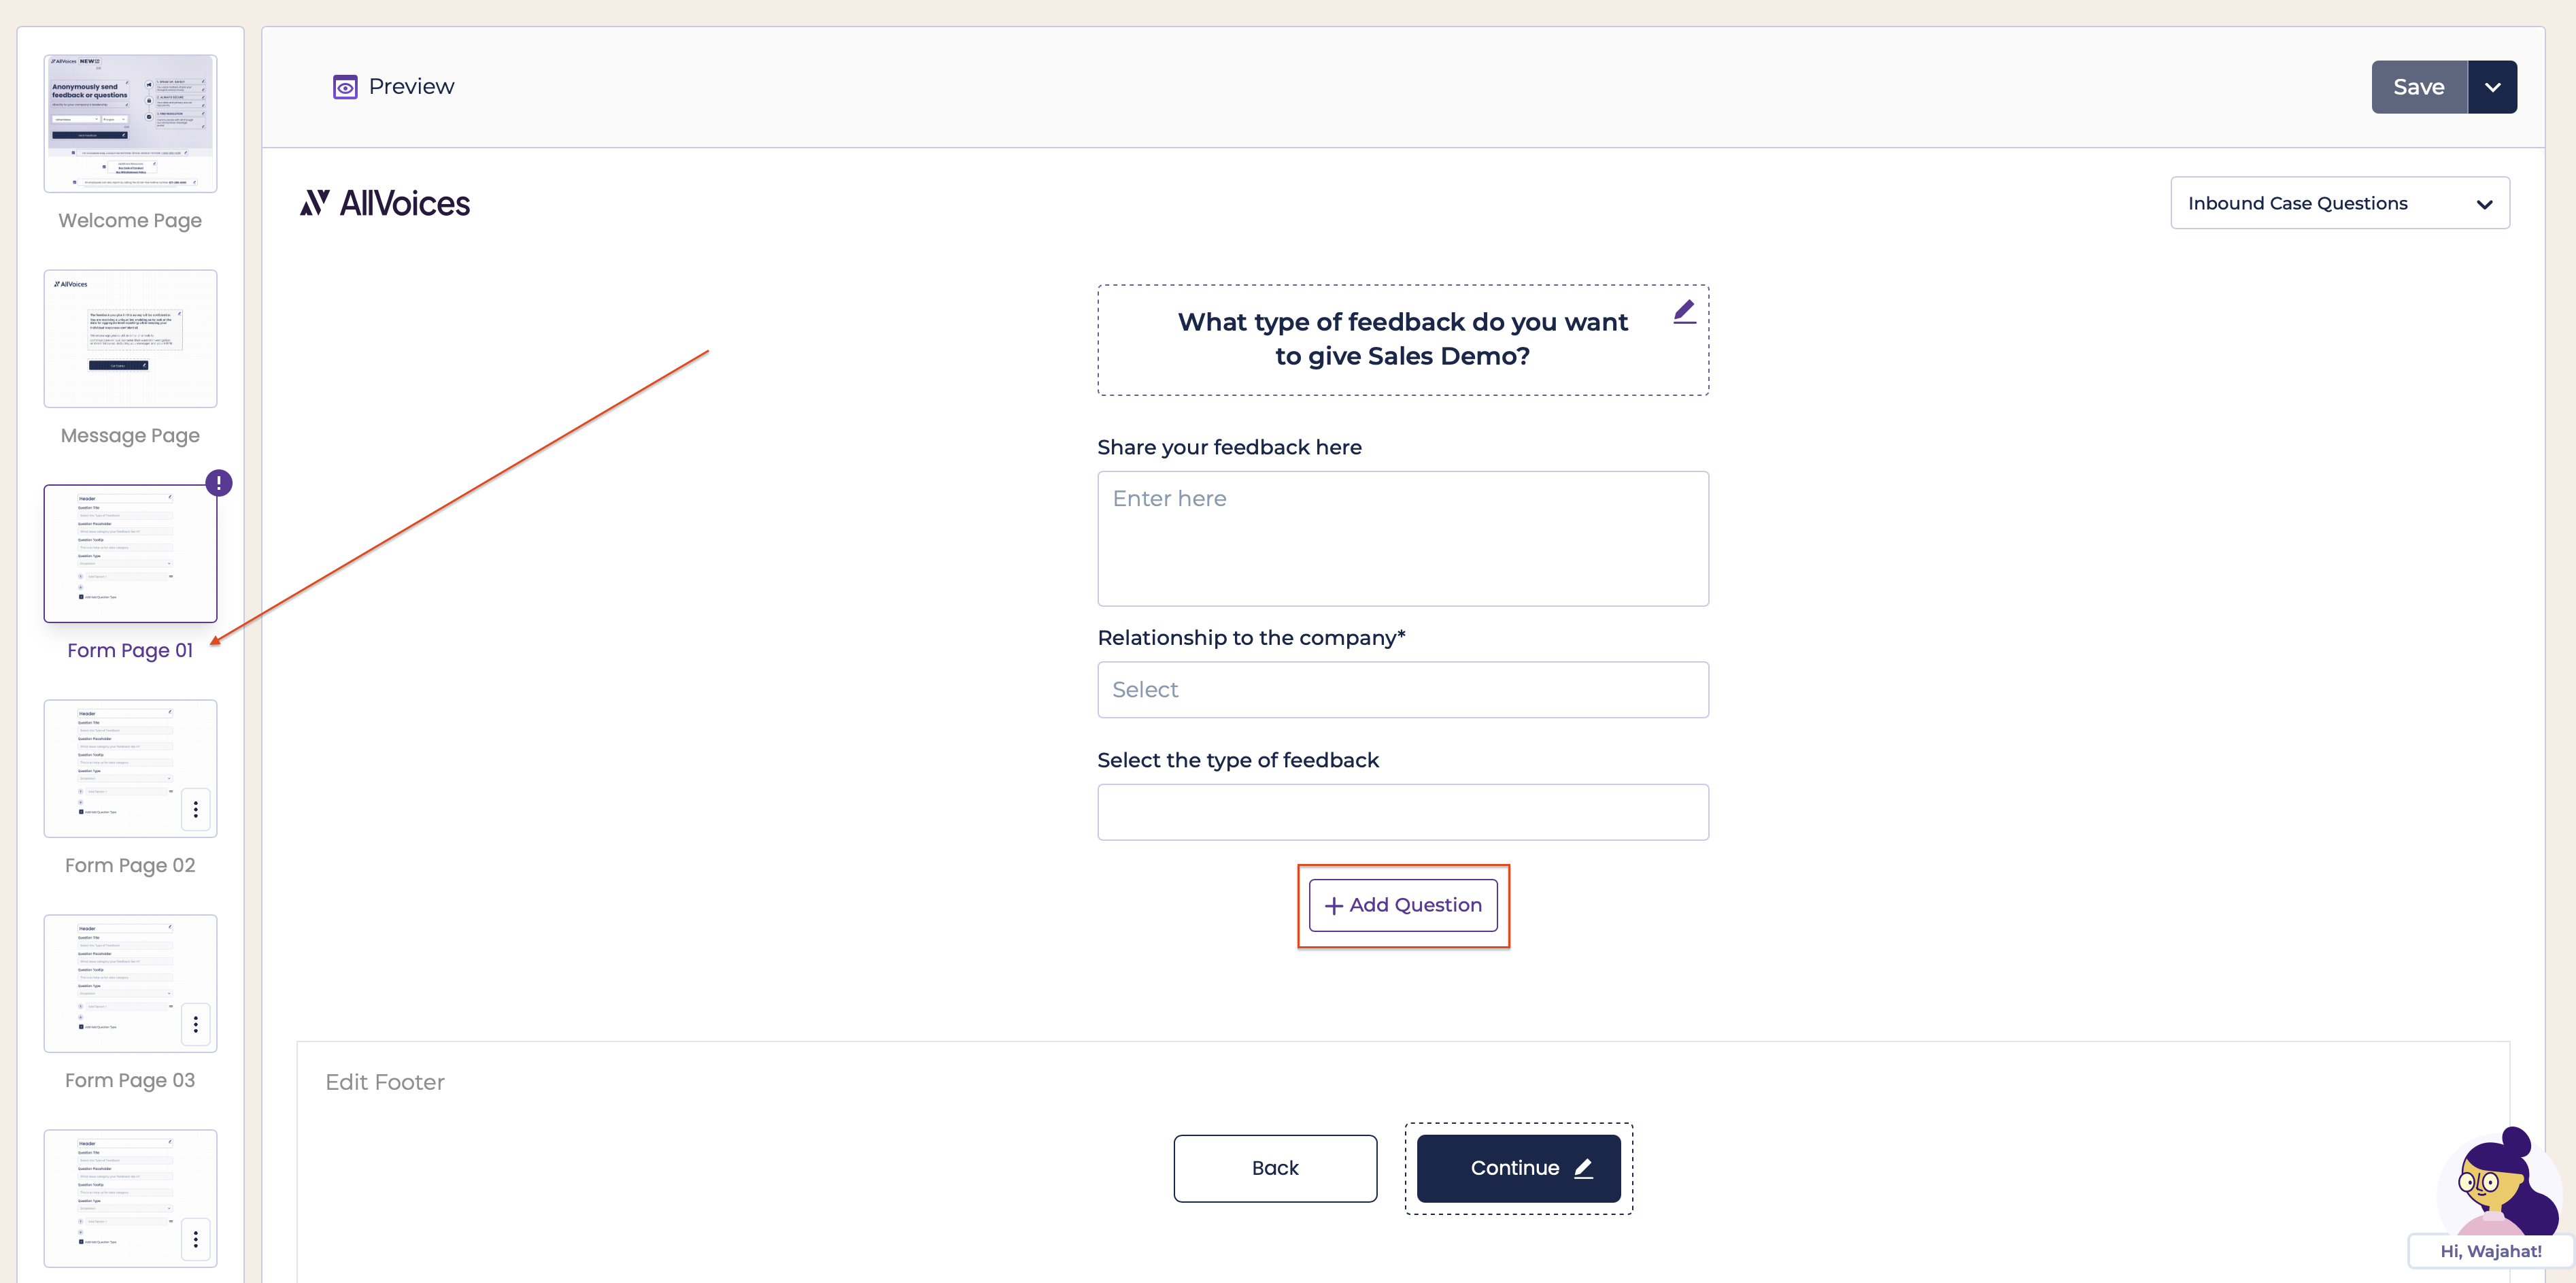Open Relationship to the company select
The width and height of the screenshot is (2576, 1283).
(x=1402, y=689)
